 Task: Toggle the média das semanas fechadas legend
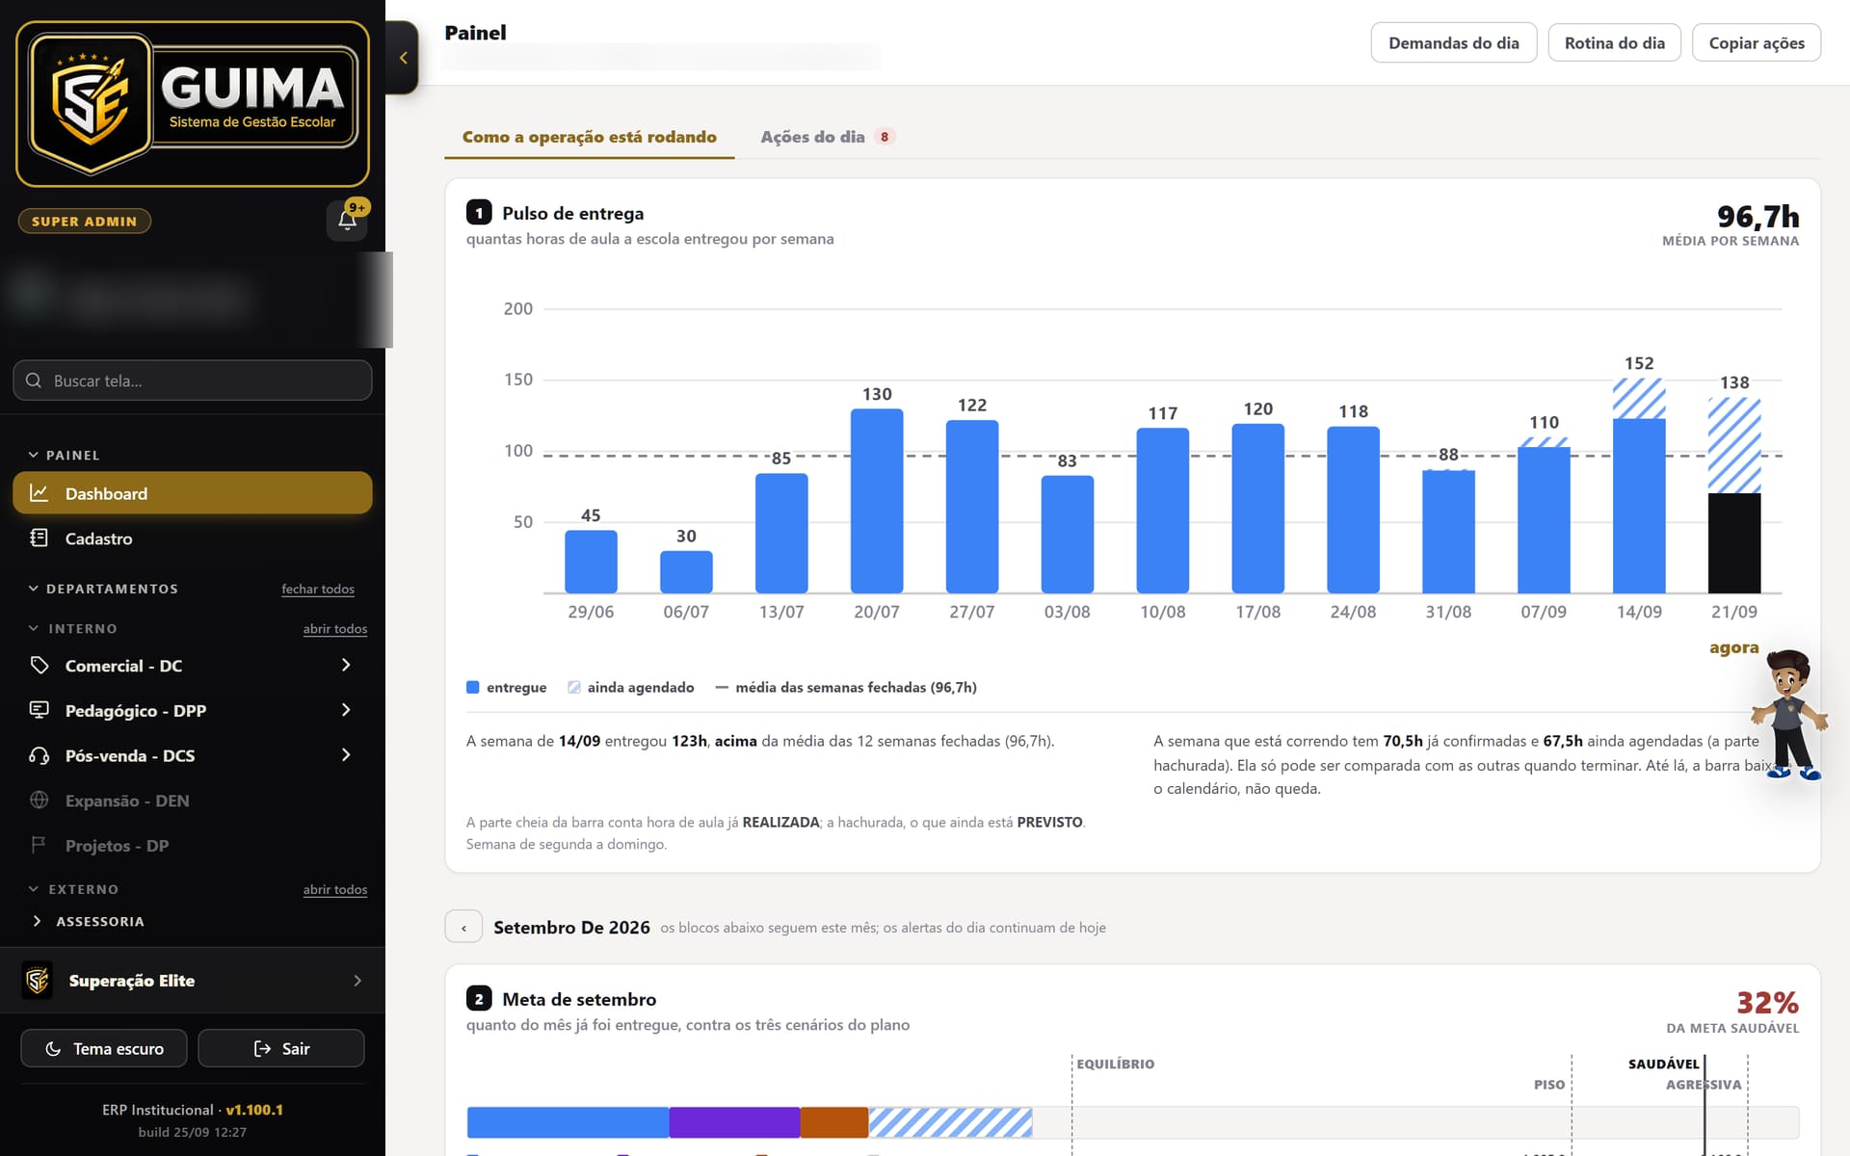[846, 688]
